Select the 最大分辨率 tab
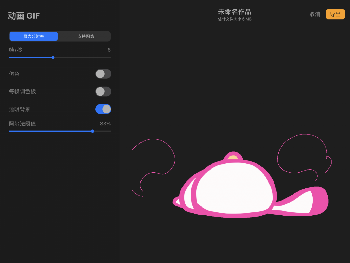Viewport: 350px width, 263px height. [x=34, y=36]
